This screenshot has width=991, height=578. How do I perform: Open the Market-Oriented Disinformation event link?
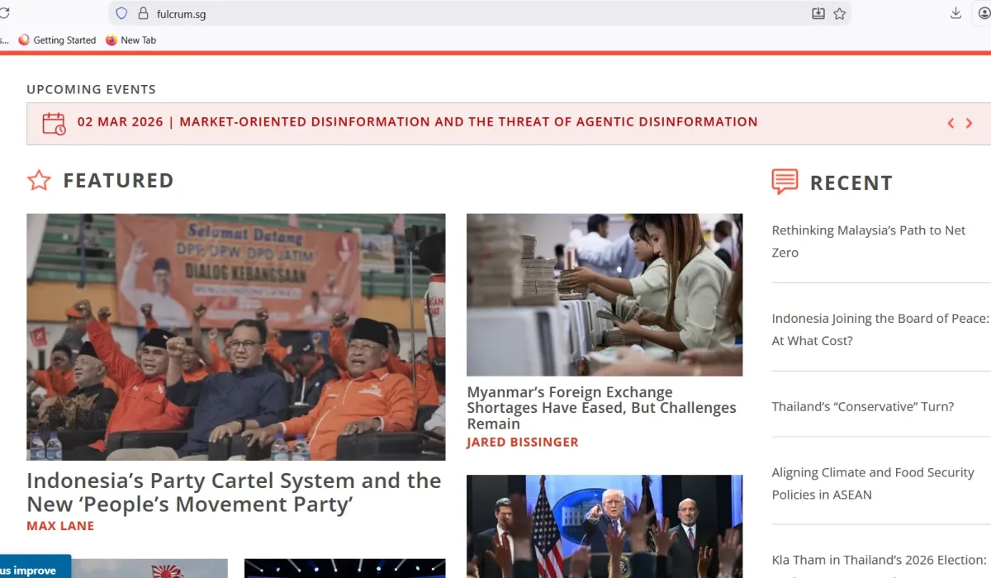pyautogui.click(x=418, y=121)
